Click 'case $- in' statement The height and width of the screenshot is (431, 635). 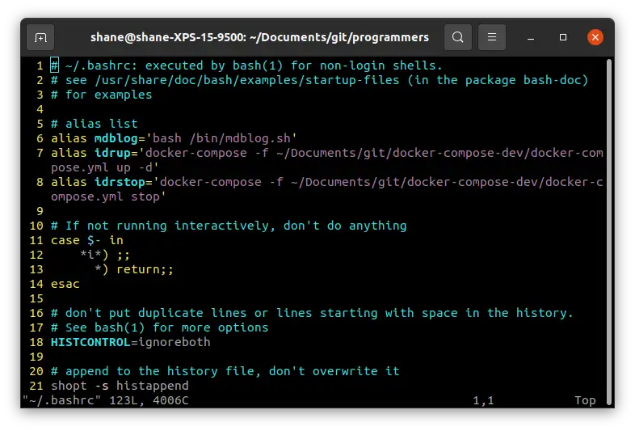(87, 240)
